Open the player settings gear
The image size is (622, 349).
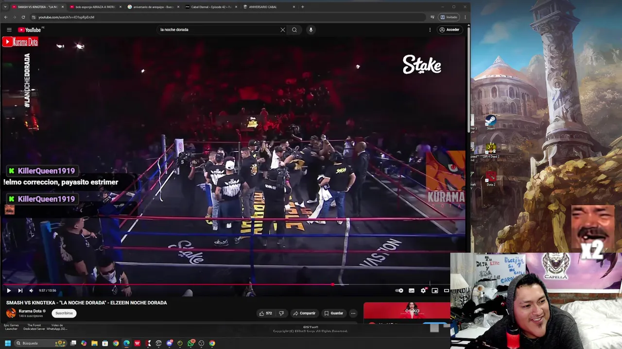click(x=423, y=290)
